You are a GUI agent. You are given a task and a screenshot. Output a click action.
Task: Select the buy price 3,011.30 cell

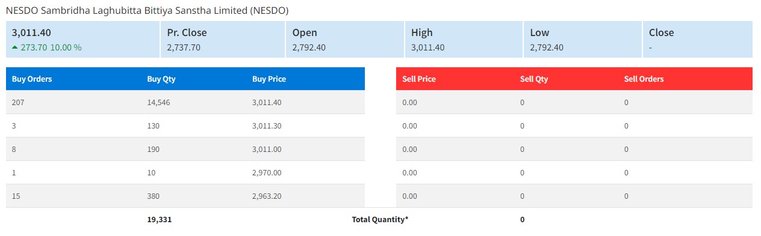pos(267,126)
